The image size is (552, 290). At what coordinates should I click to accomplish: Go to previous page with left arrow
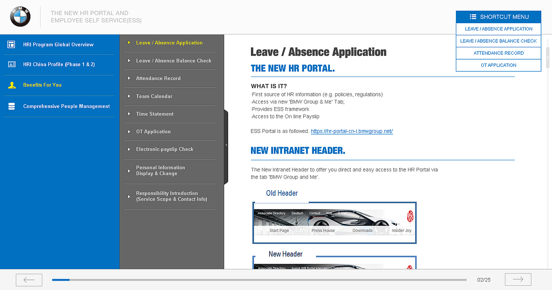pos(29,280)
